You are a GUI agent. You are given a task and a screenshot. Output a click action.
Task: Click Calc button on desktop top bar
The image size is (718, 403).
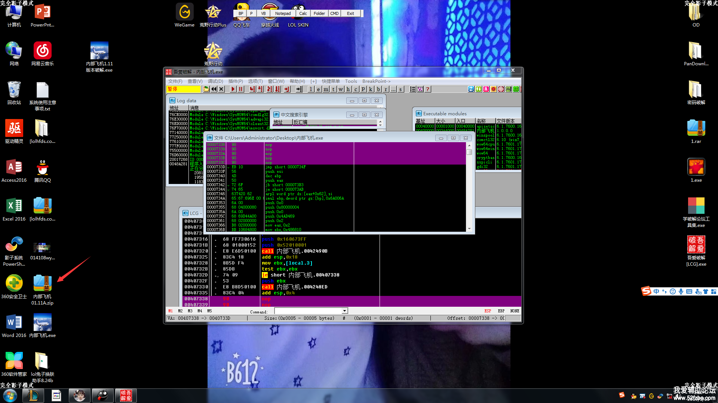[x=303, y=13]
